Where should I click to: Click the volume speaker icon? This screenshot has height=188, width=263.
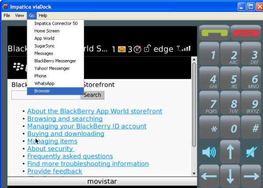pos(209,152)
